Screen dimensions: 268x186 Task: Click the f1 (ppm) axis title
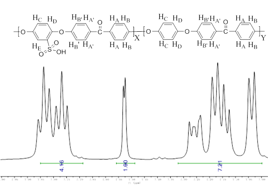134,183
